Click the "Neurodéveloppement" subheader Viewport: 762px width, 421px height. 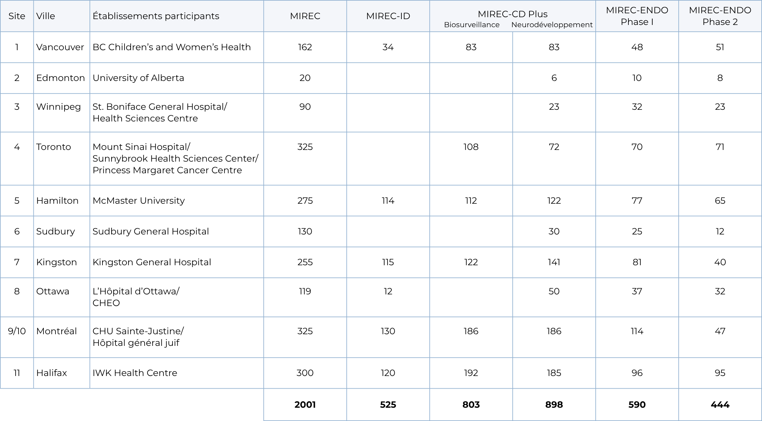pos(552,25)
